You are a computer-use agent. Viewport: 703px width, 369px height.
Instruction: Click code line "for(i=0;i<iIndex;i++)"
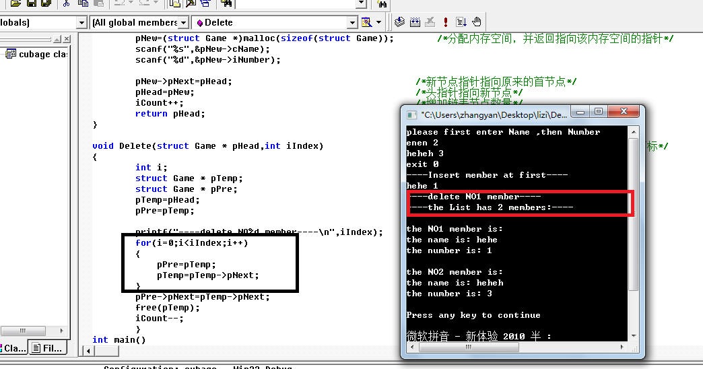[191, 243]
